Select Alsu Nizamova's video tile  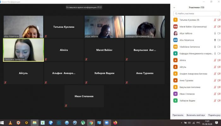[23, 27]
